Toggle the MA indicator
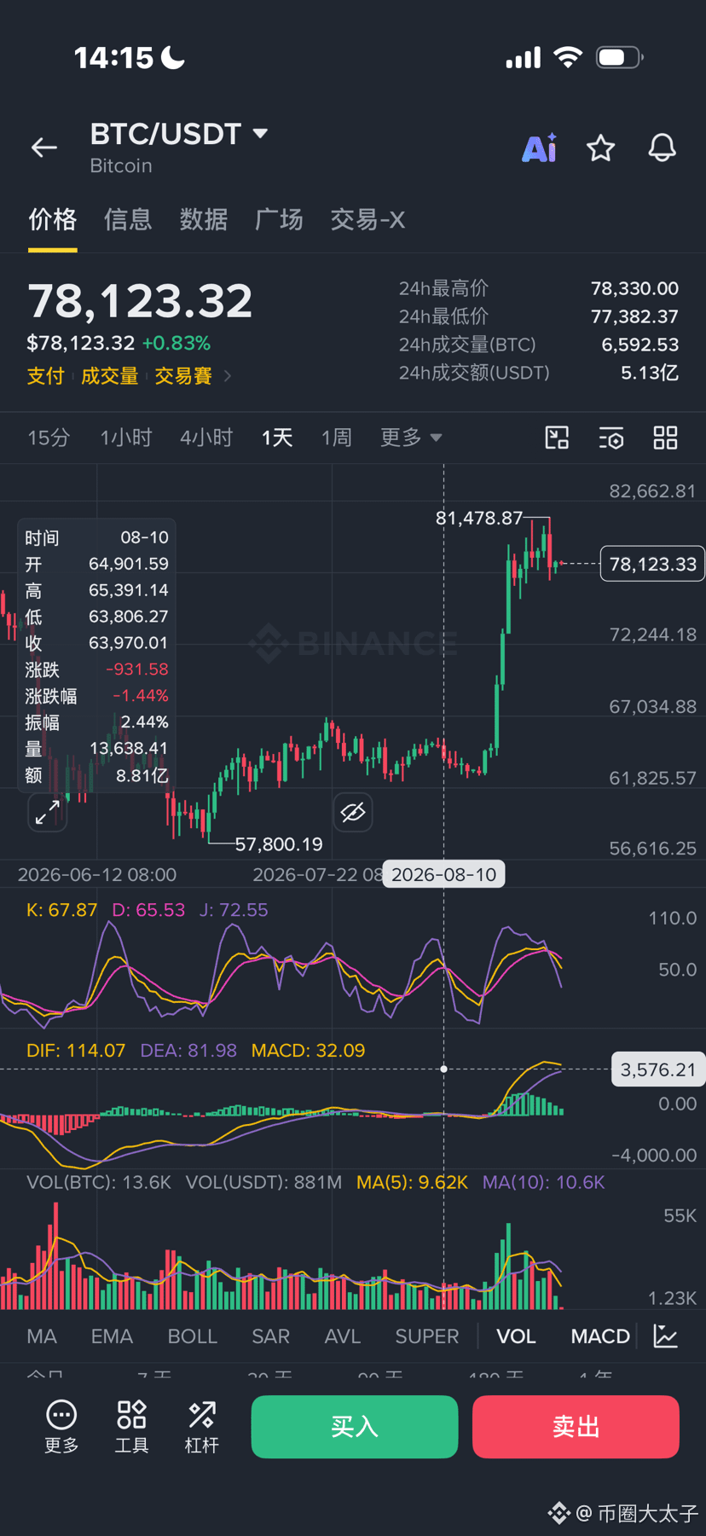Viewport: 706px width, 1536px height. pyautogui.click(x=42, y=1336)
